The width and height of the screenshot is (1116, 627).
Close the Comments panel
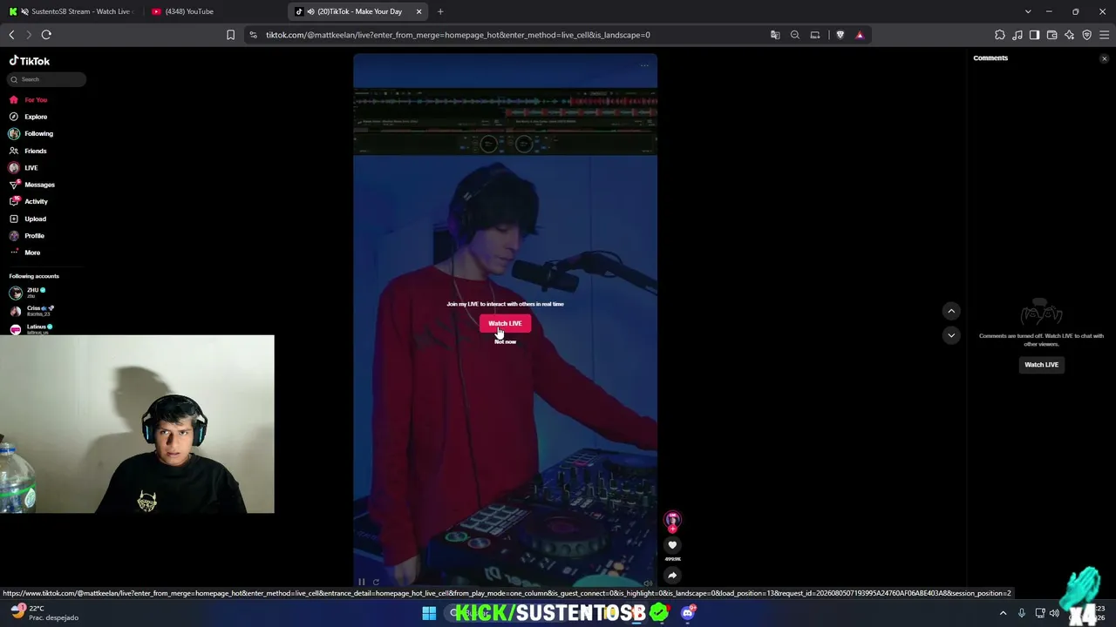pyautogui.click(x=1104, y=58)
